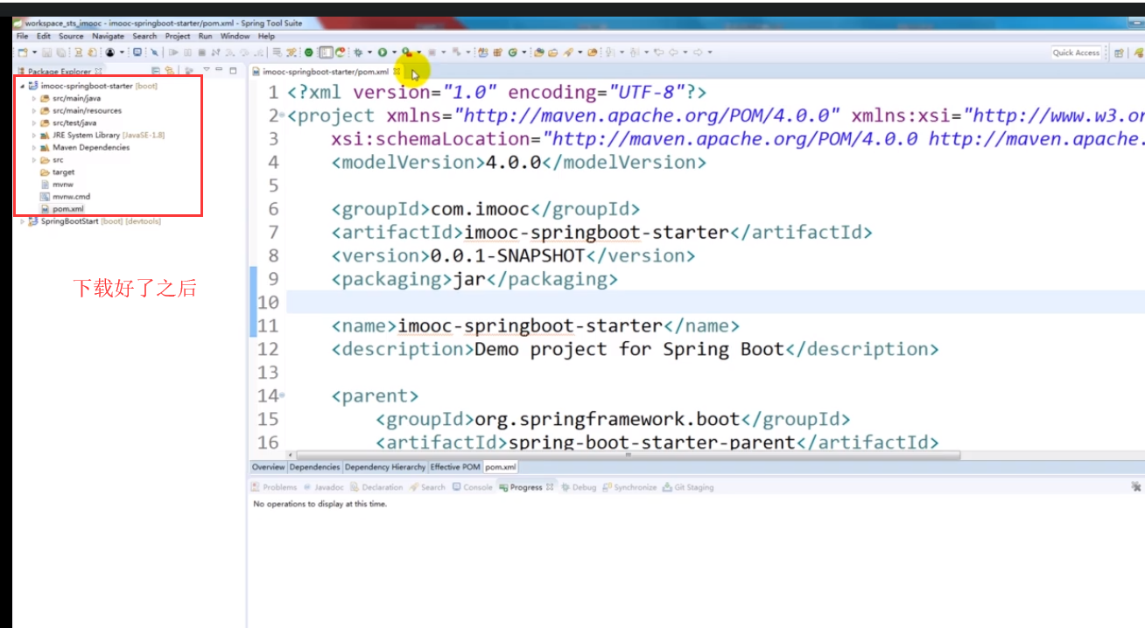Click the Debug bug toolbar icon
Viewport: 1145px width, 628px height.
359,52
